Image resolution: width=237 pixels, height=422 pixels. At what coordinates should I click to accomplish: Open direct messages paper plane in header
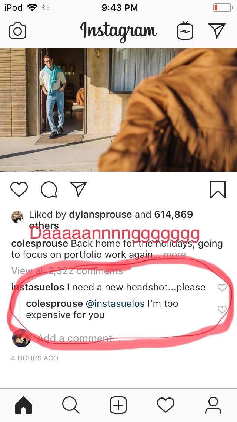tap(217, 30)
